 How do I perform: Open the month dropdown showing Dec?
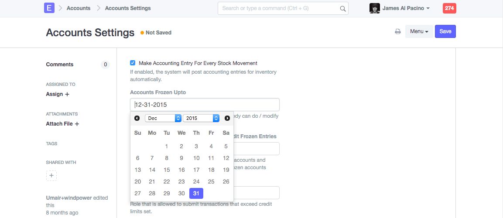163,118
